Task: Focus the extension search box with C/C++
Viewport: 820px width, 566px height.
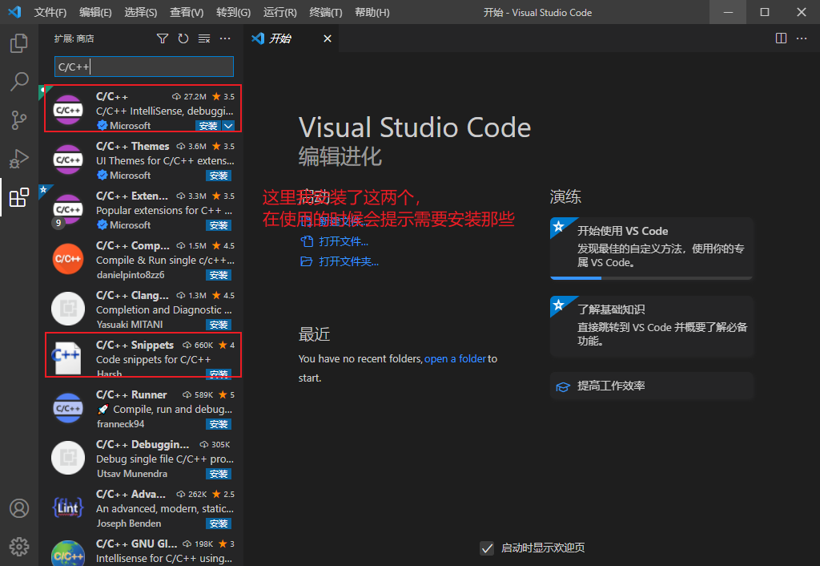Action: tap(144, 67)
